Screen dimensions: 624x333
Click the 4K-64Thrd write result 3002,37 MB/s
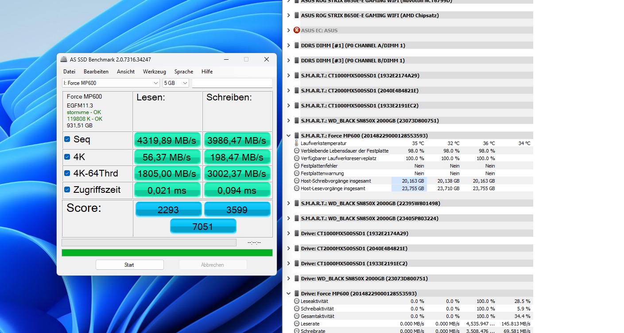tap(237, 173)
